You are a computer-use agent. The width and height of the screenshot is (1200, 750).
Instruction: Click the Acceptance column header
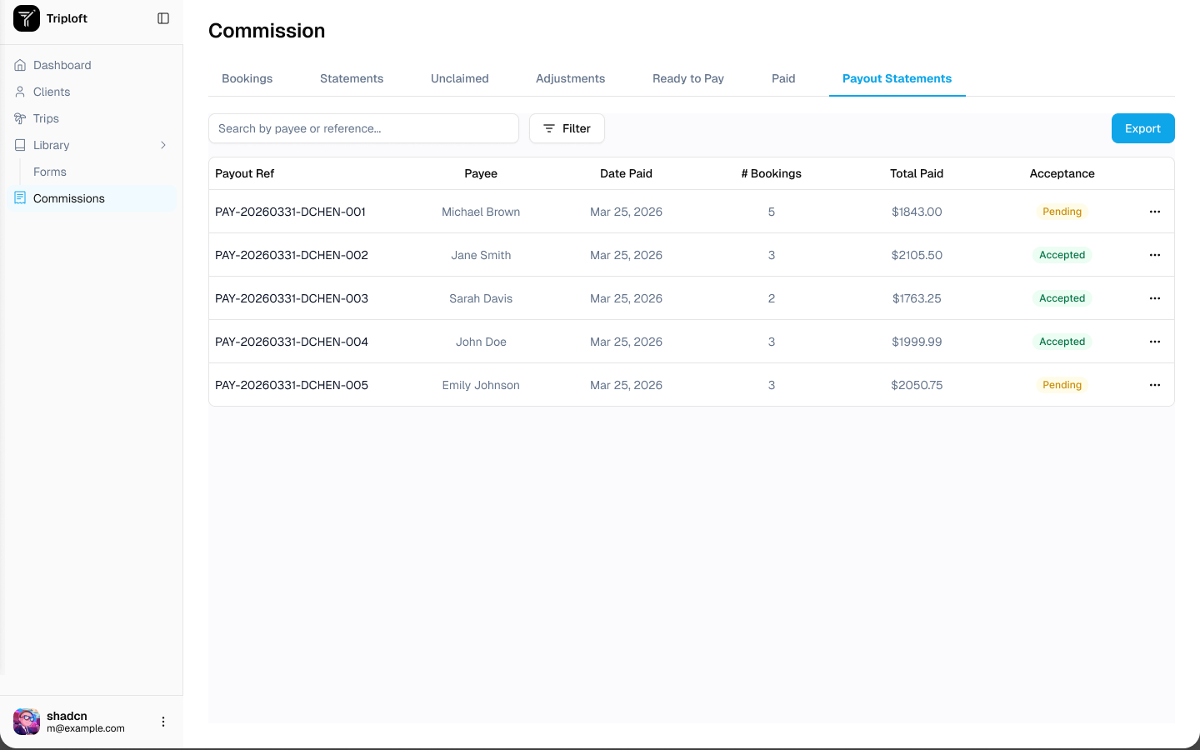(x=1062, y=173)
